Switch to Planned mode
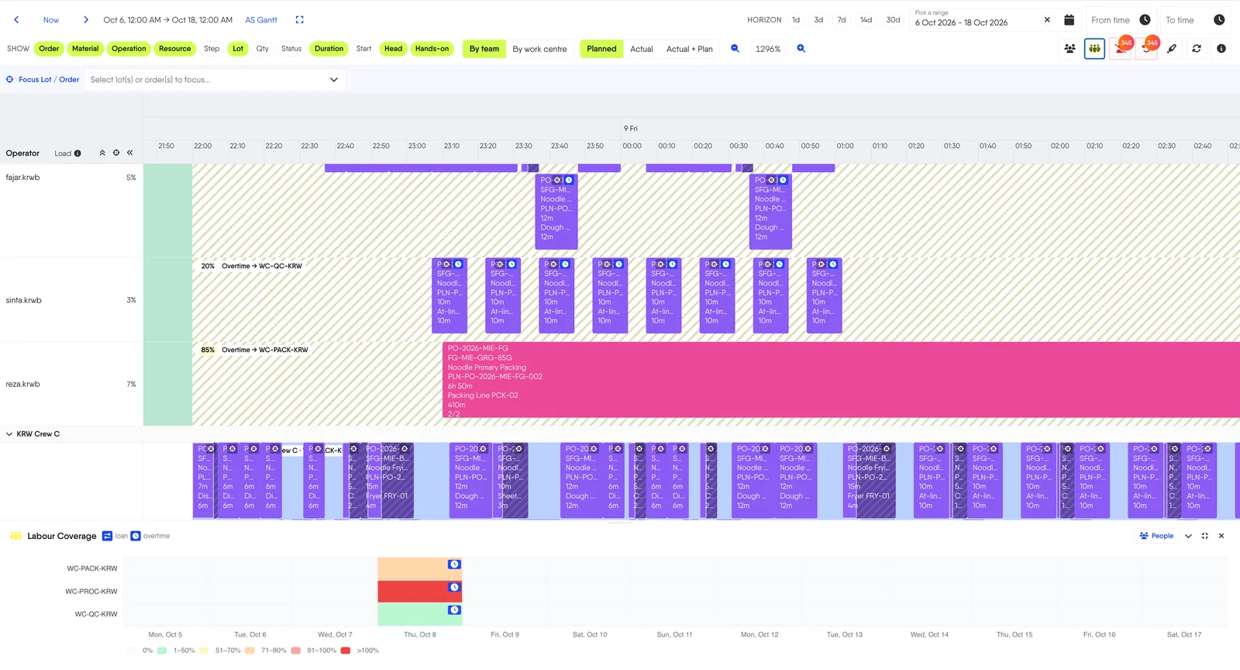This screenshot has height=670, width=1240. click(x=601, y=49)
